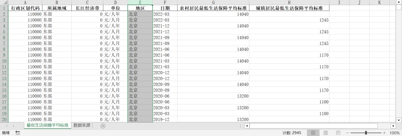The height and width of the screenshot is (136, 402).
Task: Click the 地区 header cell
Action: click(140, 8)
